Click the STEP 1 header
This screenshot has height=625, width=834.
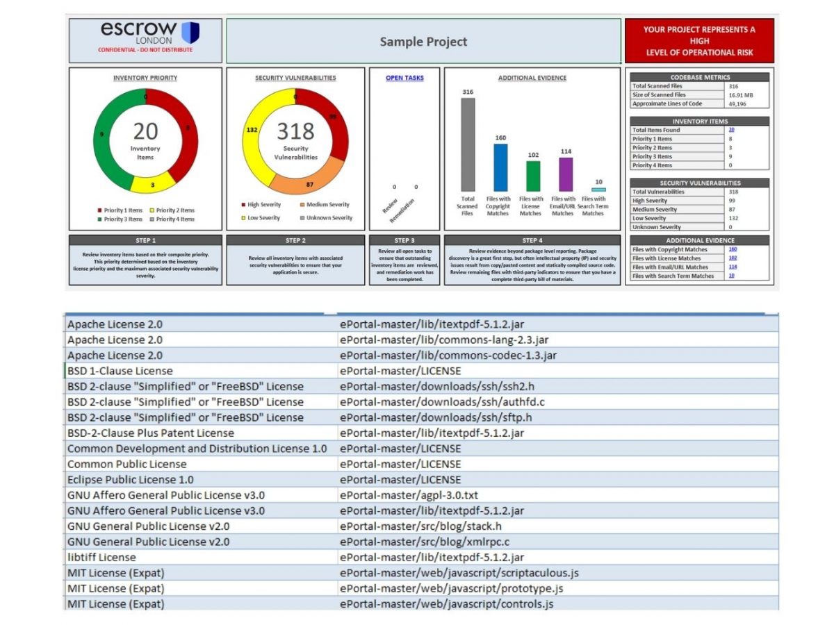point(145,240)
